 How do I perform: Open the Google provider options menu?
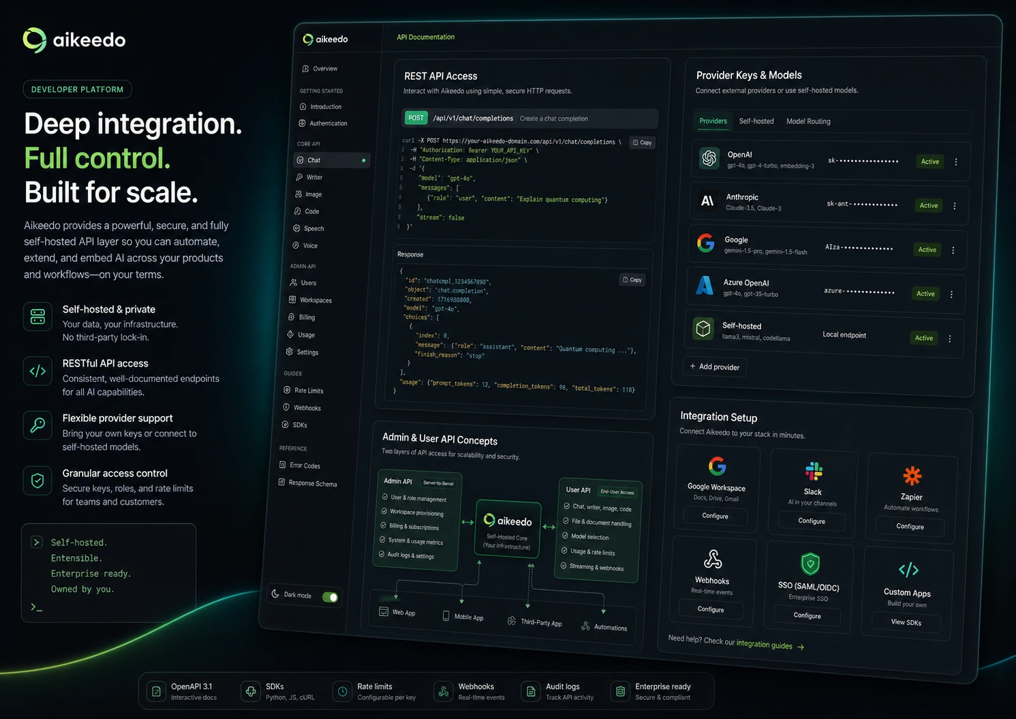click(953, 250)
